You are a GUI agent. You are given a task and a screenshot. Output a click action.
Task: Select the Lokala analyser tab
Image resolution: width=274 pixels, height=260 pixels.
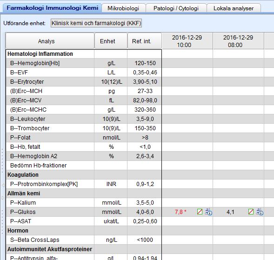pos(234,8)
